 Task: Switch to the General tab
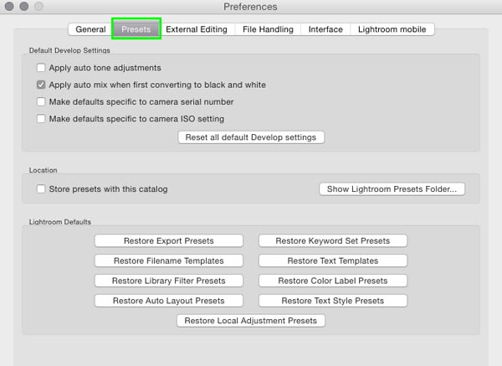[x=90, y=29]
